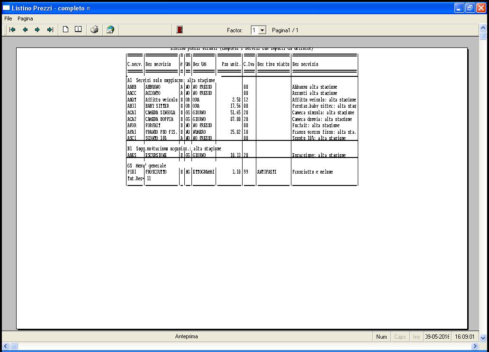Select the 'CAMERA SINGOLA' service row text
Image resolution: width=489 pixels, height=352 pixels.
(x=160, y=112)
